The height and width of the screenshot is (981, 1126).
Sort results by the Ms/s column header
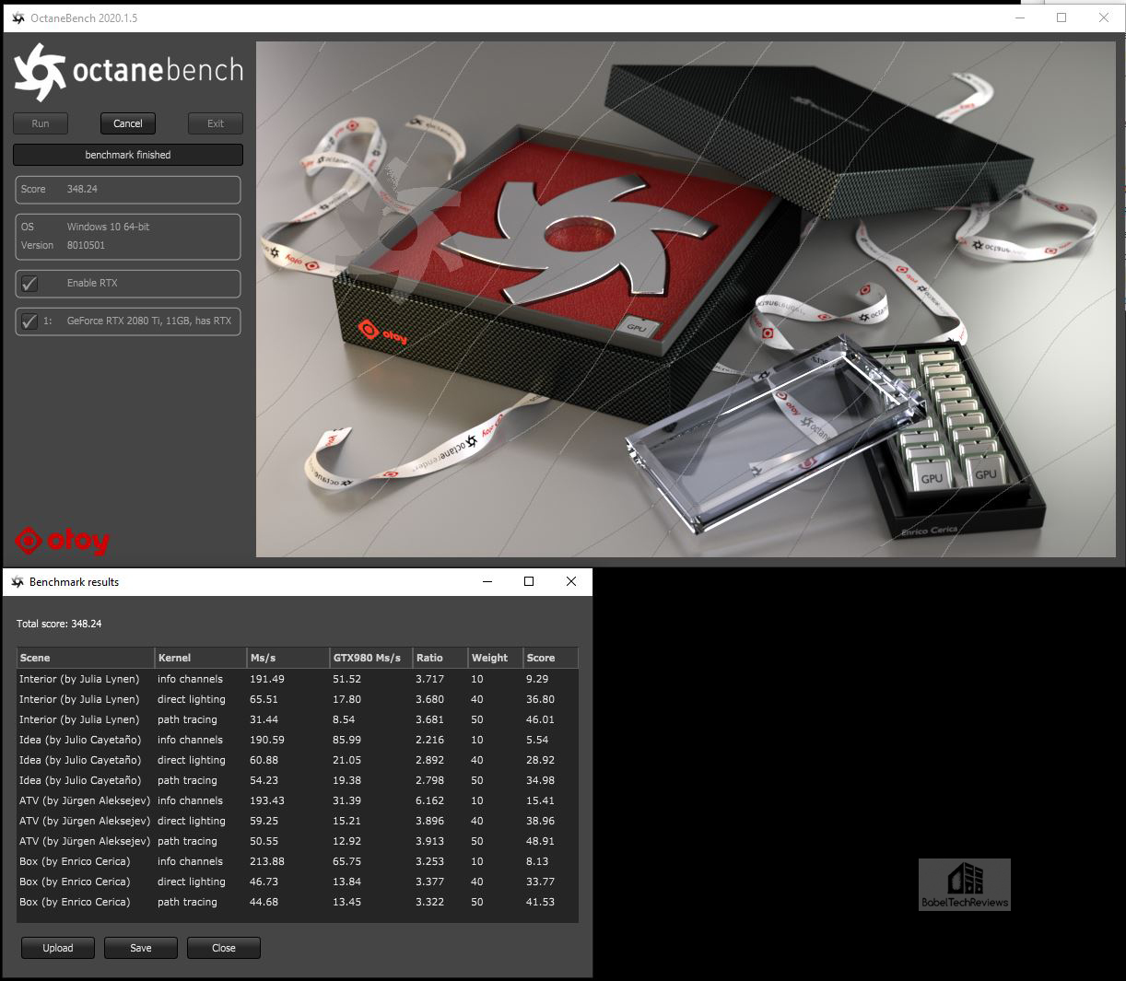pyautogui.click(x=288, y=658)
